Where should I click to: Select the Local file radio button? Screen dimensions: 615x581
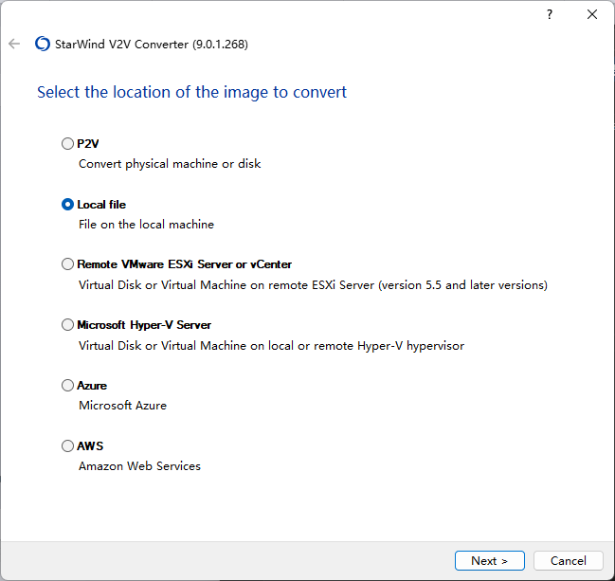point(67,205)
